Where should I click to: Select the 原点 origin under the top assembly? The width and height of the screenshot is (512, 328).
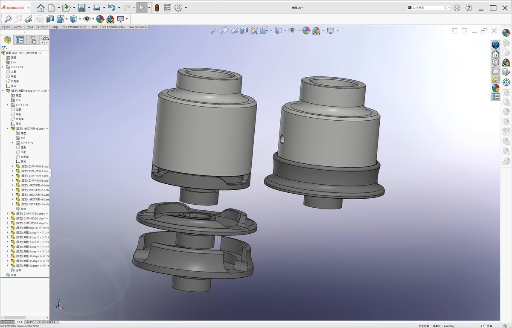click(14, 86)
